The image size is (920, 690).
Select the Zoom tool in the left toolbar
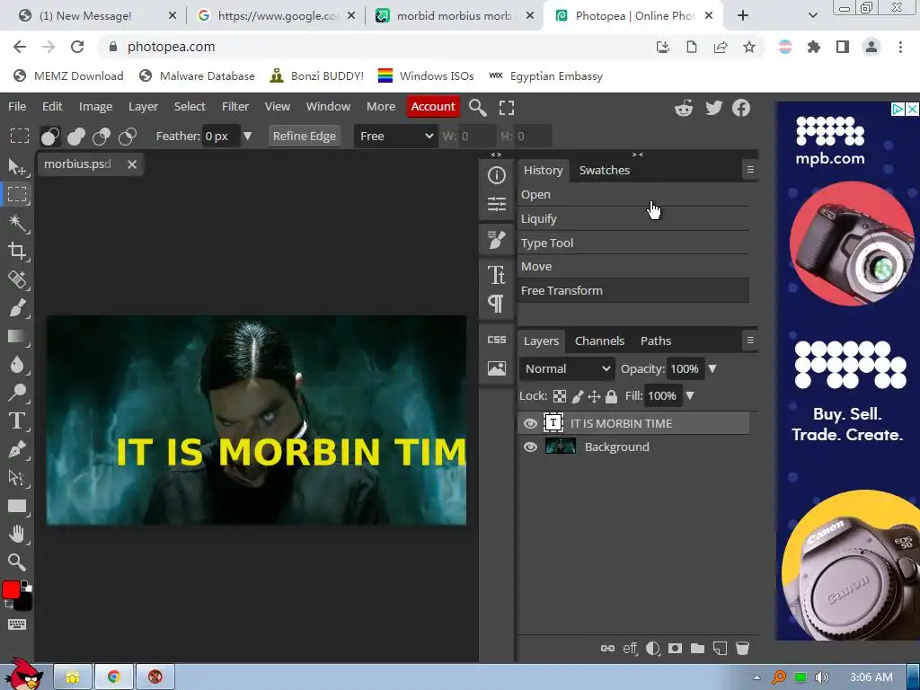tap(17, 562)
